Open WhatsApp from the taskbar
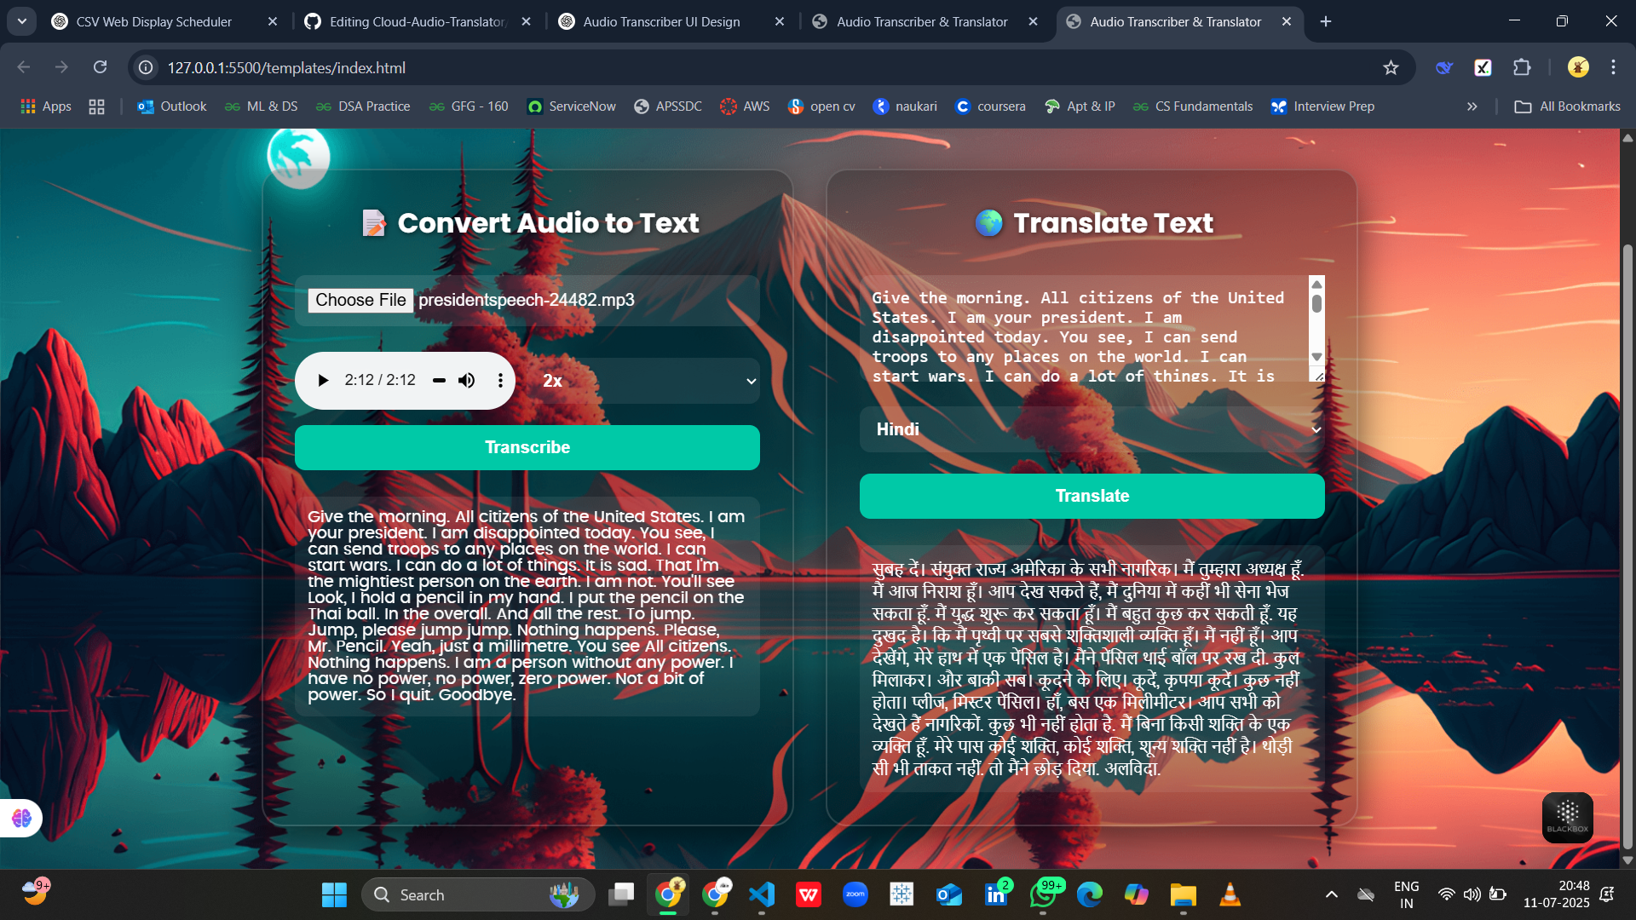Viewport: 1636px width, 920px height. click(1043, 894)
